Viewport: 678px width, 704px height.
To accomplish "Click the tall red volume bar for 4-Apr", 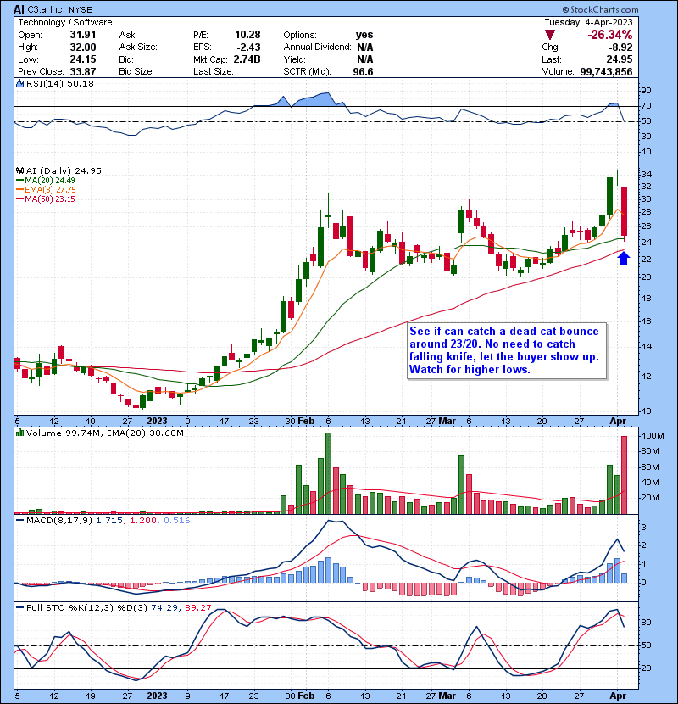I will point(624,475).
